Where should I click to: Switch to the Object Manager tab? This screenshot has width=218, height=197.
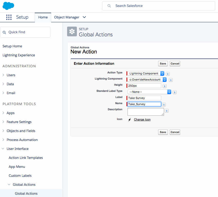(67, 17)
